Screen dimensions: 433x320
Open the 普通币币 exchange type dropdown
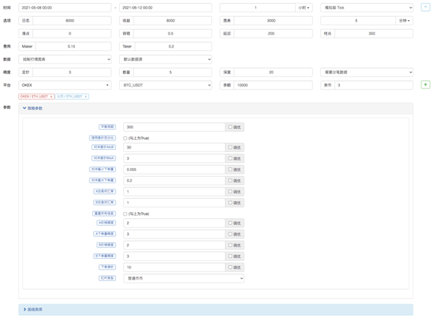(x=183, y=278)
